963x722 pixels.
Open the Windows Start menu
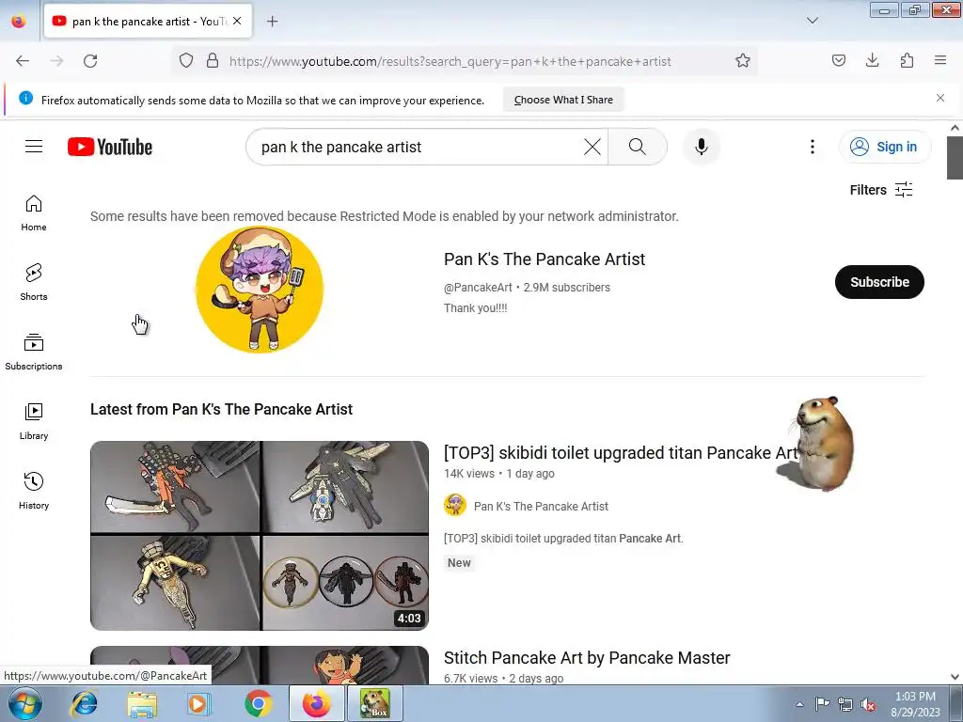point(25,703)
